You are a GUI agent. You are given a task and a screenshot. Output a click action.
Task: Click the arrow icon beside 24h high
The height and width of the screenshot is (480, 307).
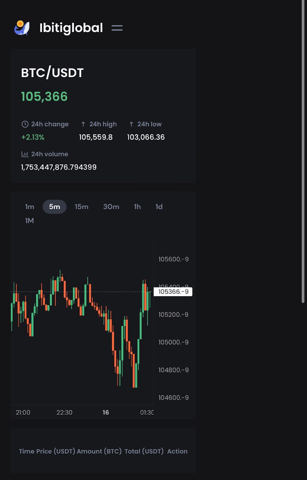click(x=83, y=124)
